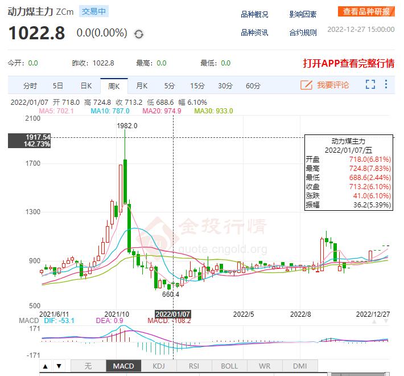Viewport: 404px width, 376px height.
Task: Click the MA30: 933.0 legend
Action: pyautogui.click(x=213, y=111)
